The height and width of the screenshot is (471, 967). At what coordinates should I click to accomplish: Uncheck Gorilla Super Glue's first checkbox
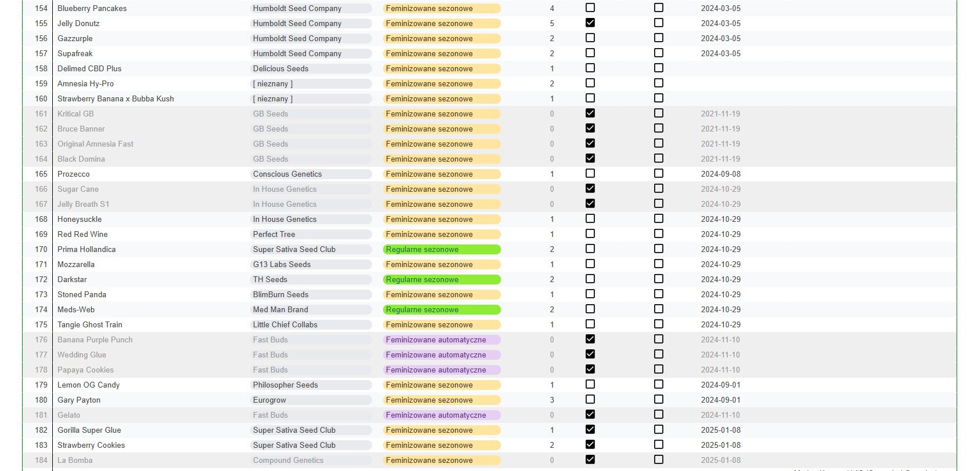[x=590, y=429]
